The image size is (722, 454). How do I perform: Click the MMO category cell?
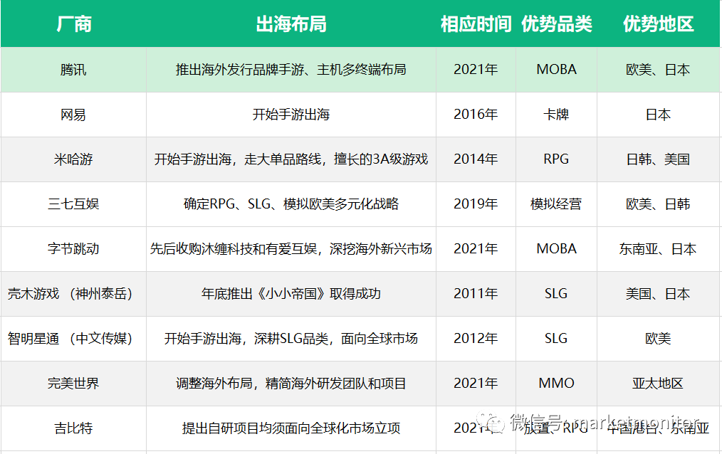pos(556,383)
